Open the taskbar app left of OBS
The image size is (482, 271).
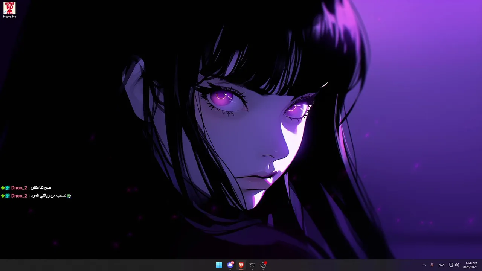[252, 265]
